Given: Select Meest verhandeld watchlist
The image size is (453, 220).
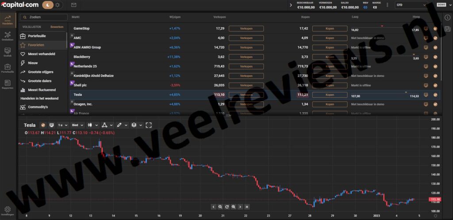Looking at the screenshot, I should [x=41, y=54].
